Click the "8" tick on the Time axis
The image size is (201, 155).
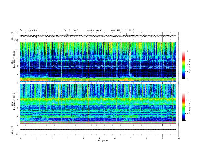[147, 138]
